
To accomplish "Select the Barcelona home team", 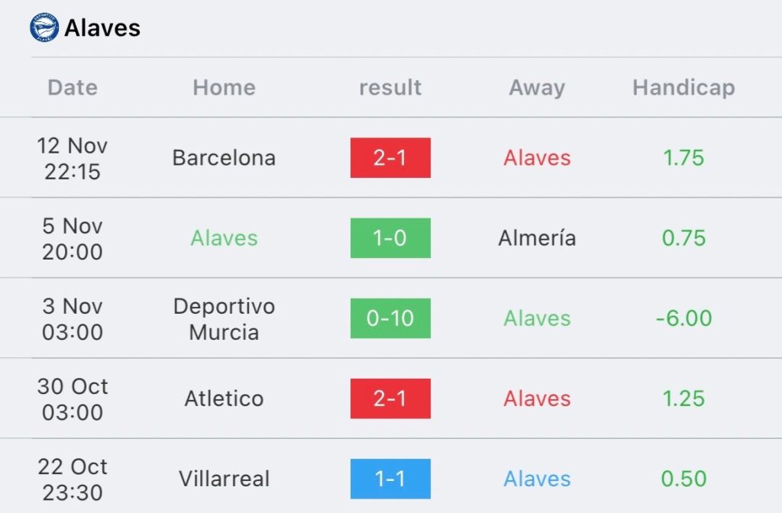I will point(224,158).
